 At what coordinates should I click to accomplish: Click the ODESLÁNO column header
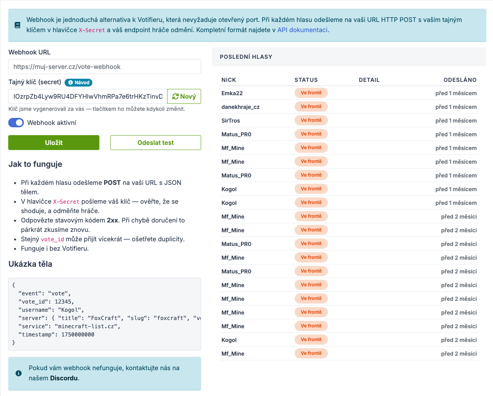(460, 80)
